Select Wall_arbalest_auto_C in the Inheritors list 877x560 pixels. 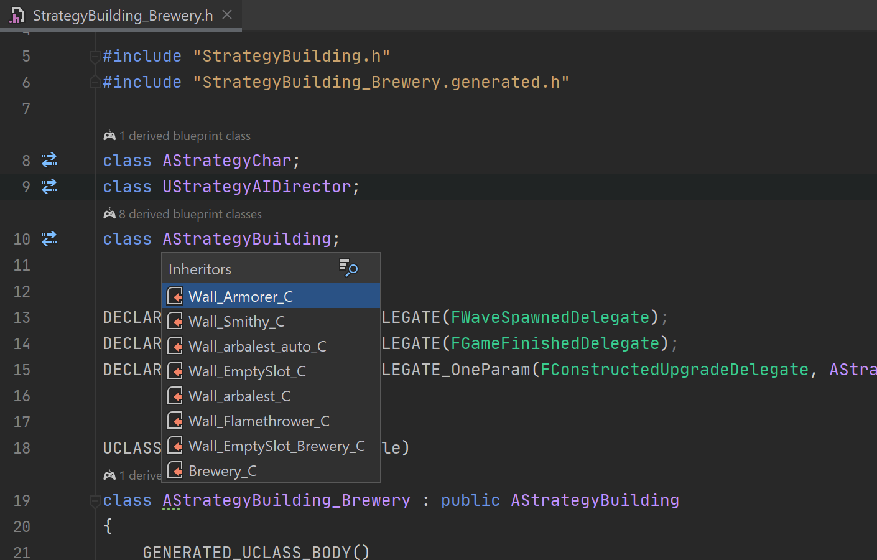[271, 346]
